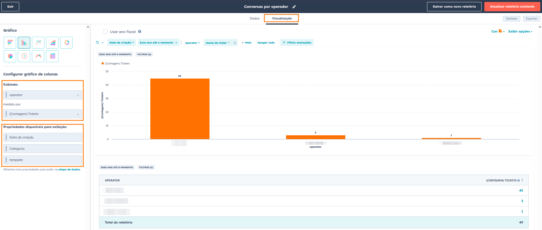The height and width of the screenshot is (230, 542).
Task: Select the line chart type
Action: (38, 43)
